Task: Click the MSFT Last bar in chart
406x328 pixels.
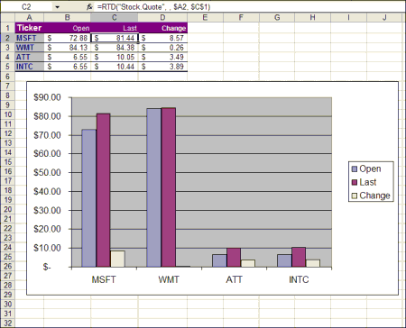Action: tap(103, 190)
